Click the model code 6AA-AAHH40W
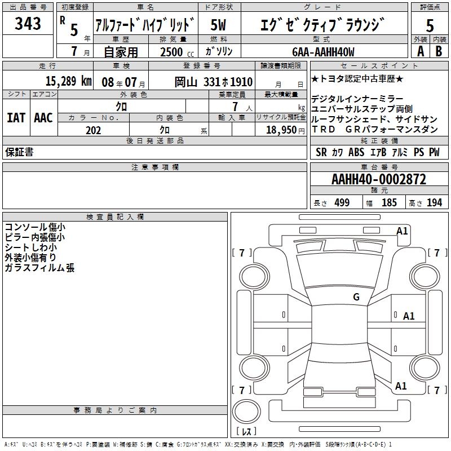The width and height of the screenshot is (451, 451). [x=323, y=52]
